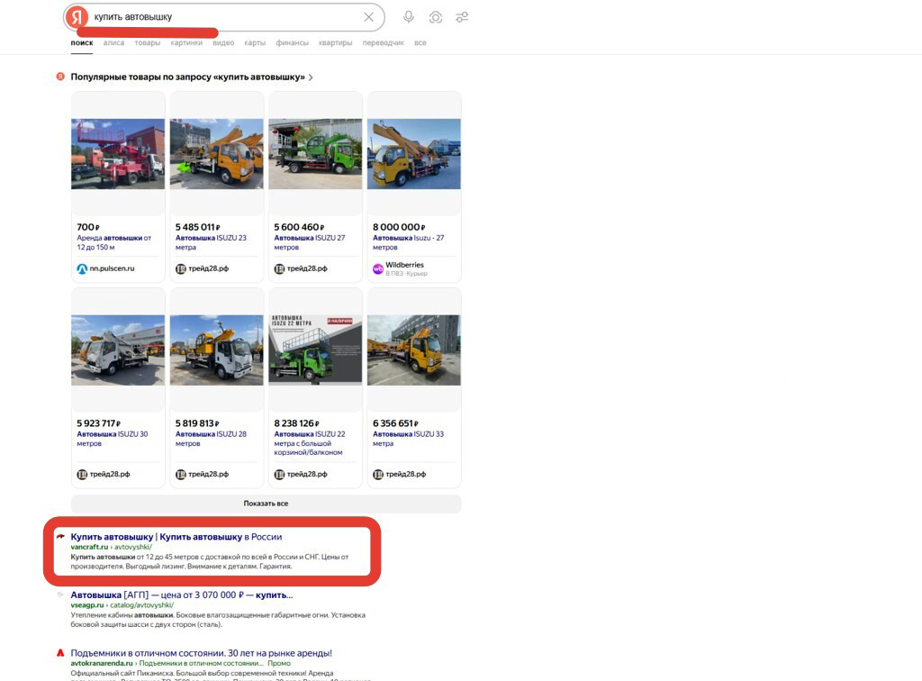This screenshot has height=681, width=922.
Task: Open ISUZU 22 метра с большой корзиной link
Action: pos(310,443)
